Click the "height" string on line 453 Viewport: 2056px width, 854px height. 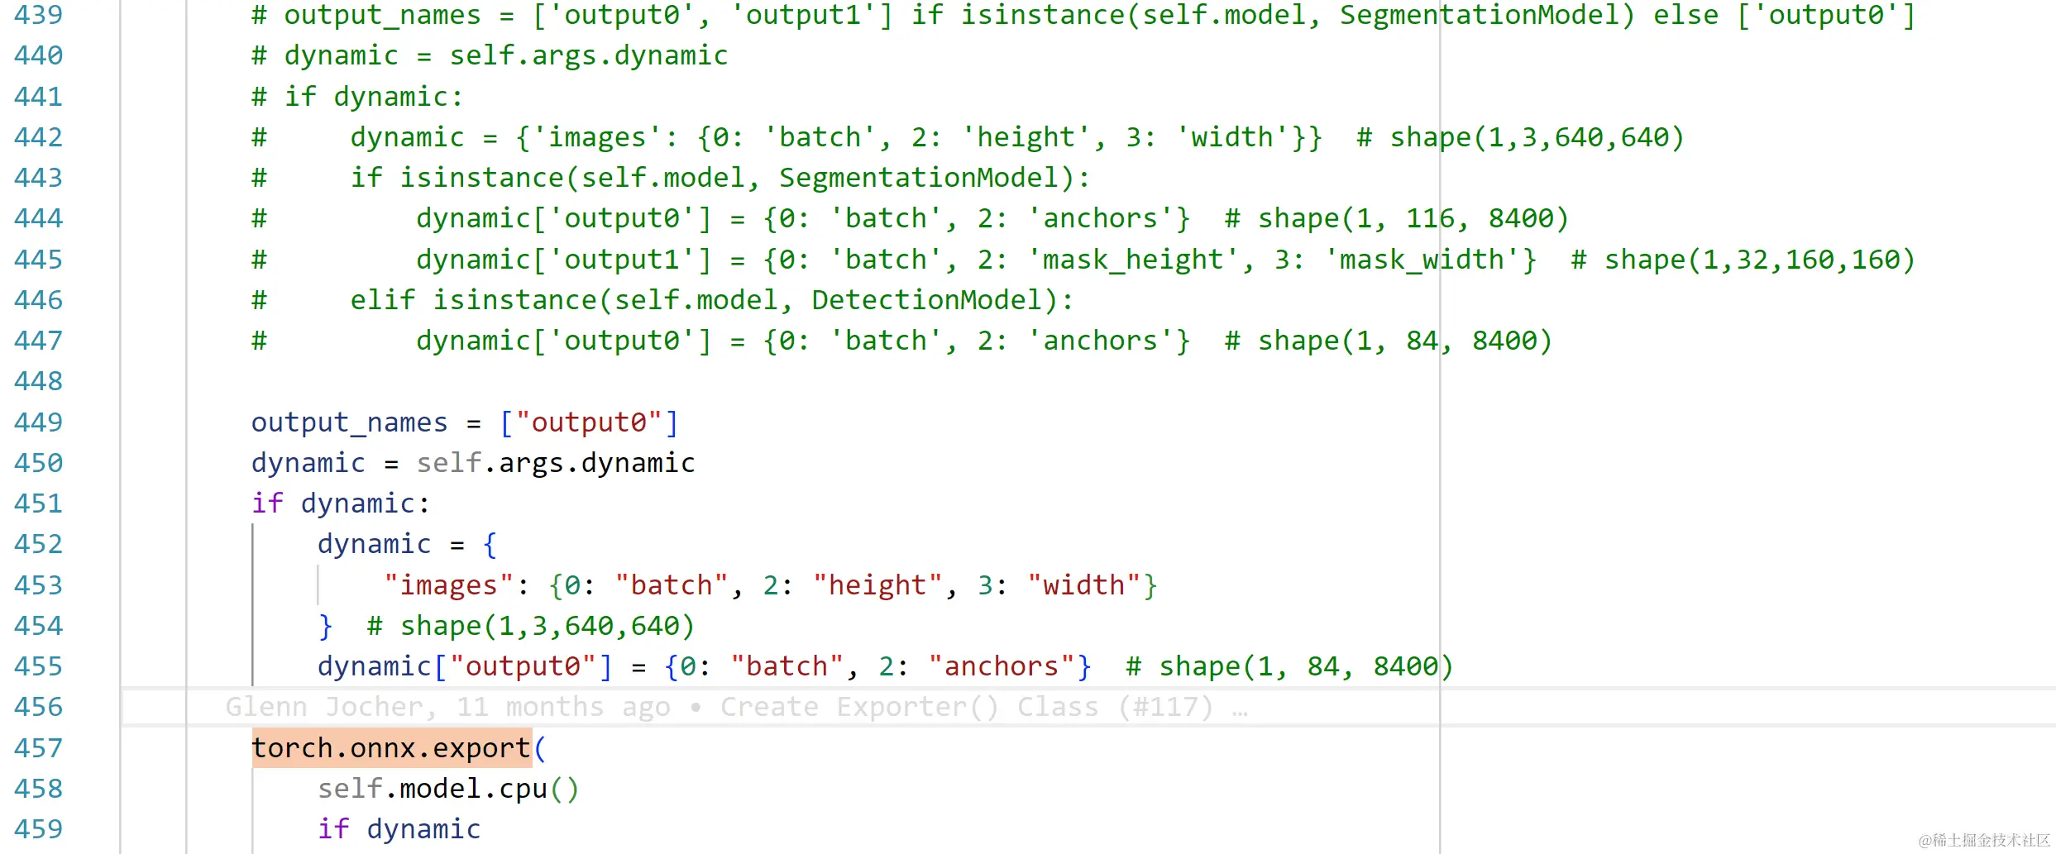[x=877, y=585]
